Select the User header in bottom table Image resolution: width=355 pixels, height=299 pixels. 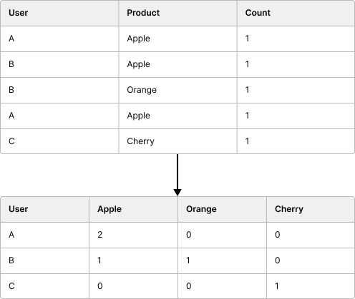pyautogui.click(x=45, y=209)
